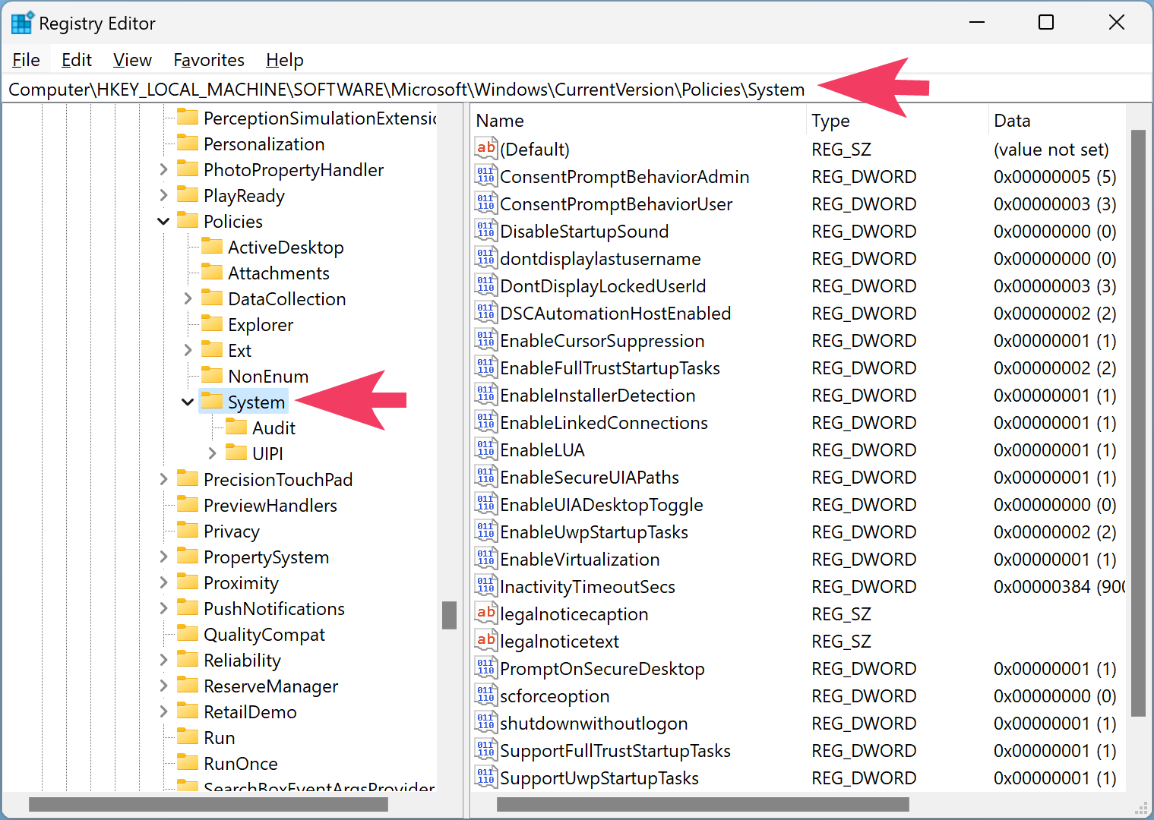Open the Favorites menu
The height and width of the screenshot is (820, 1154).
[x=209, y=60]
